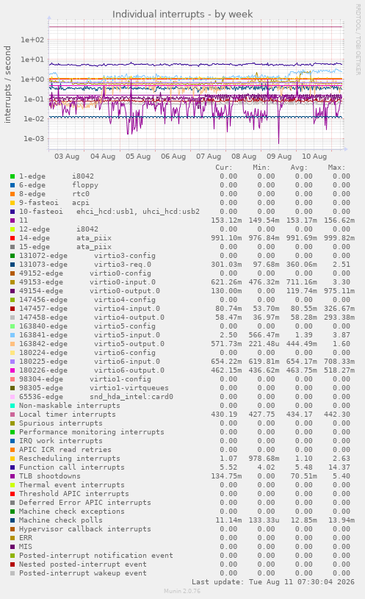This screenshot has width=365, height=599.
Task: Click the virtio0-output.0 legend entry
Action: click(90, 291)
